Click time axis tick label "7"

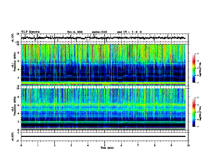(138, 145)
